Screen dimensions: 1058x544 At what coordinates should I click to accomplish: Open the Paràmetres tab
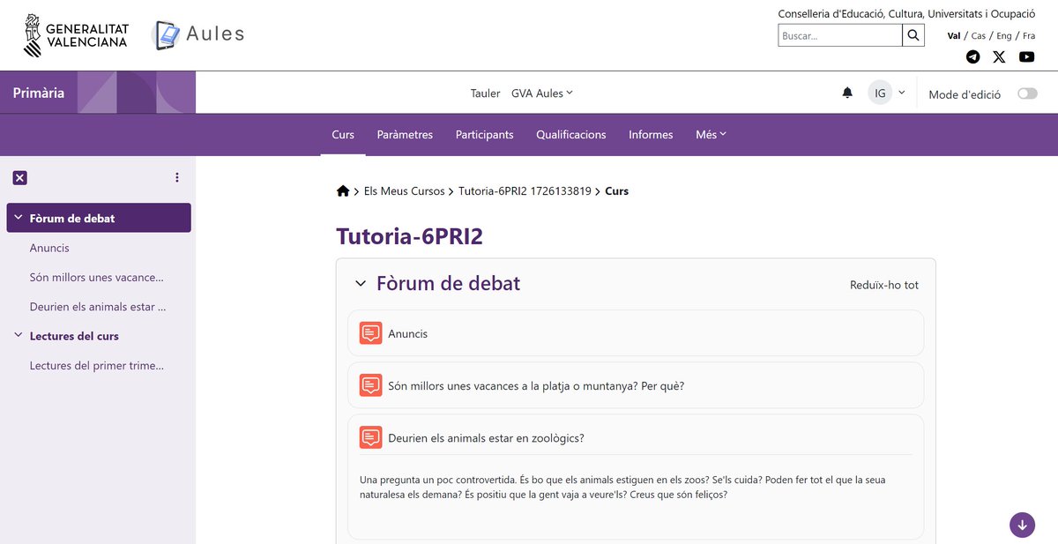[405, 134]
